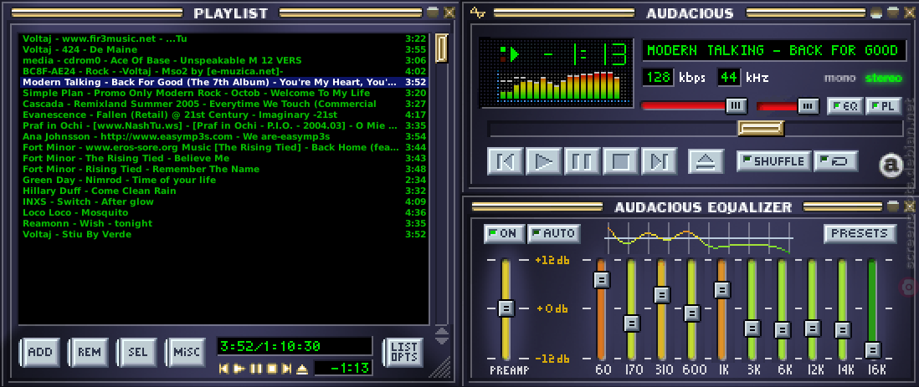919x387 pixels.
Task: Select 'Simple Plan' Welcome To My Life track
Action: 225,93
